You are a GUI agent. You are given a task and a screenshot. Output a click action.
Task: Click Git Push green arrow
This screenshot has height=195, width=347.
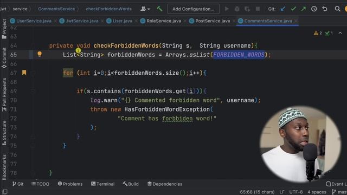pos(304,9)
